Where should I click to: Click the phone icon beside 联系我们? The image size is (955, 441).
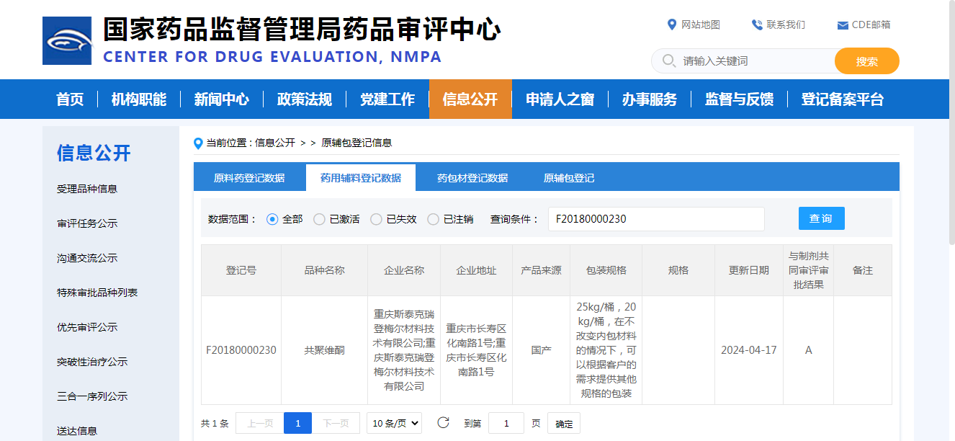pos(756,24)
